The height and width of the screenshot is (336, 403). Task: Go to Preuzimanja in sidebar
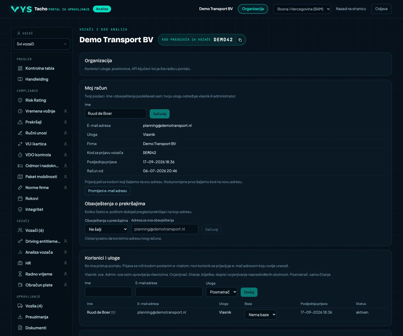pos(37,317)
